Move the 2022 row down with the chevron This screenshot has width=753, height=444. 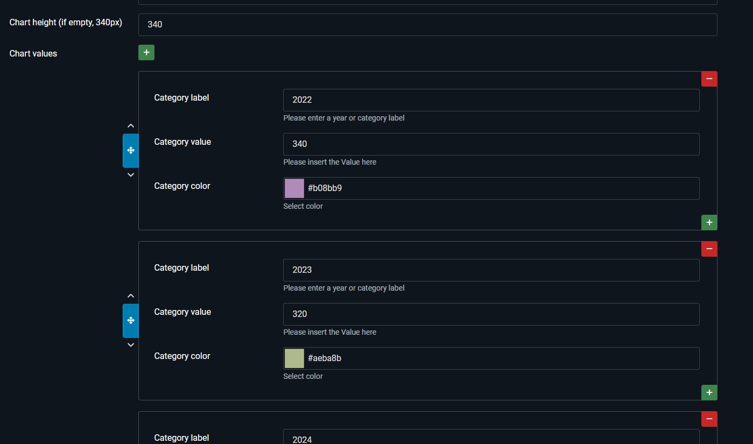pos(131,175)
